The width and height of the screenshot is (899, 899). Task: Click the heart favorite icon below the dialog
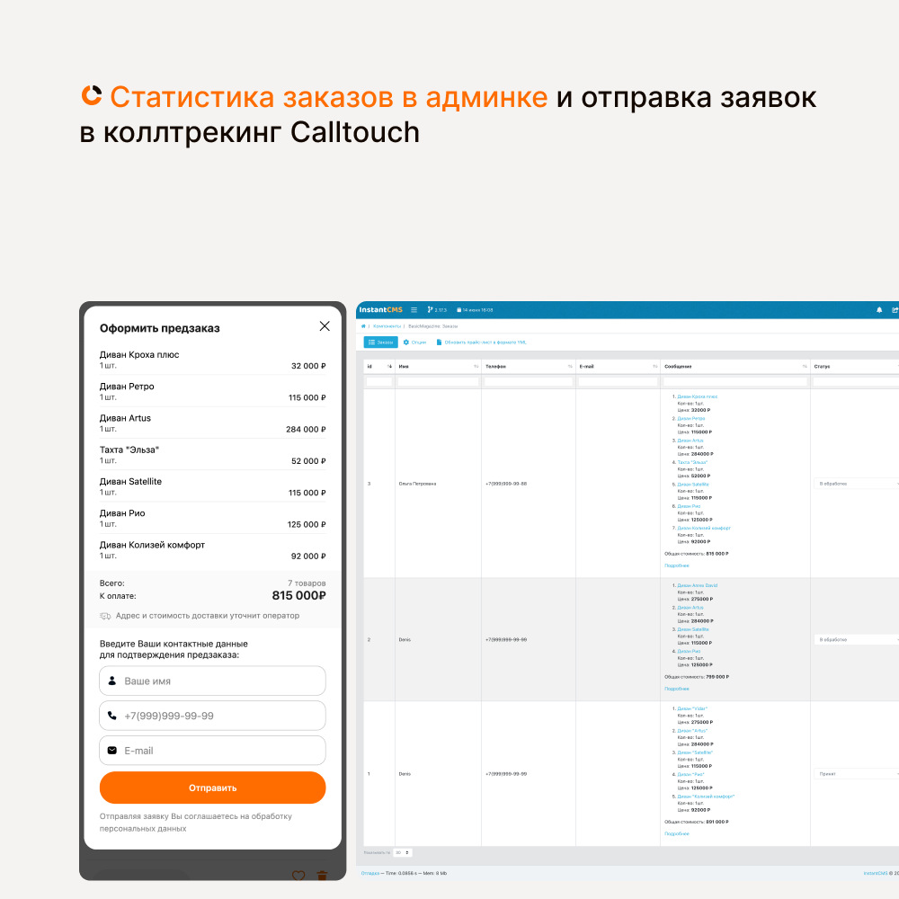point(298,875)
